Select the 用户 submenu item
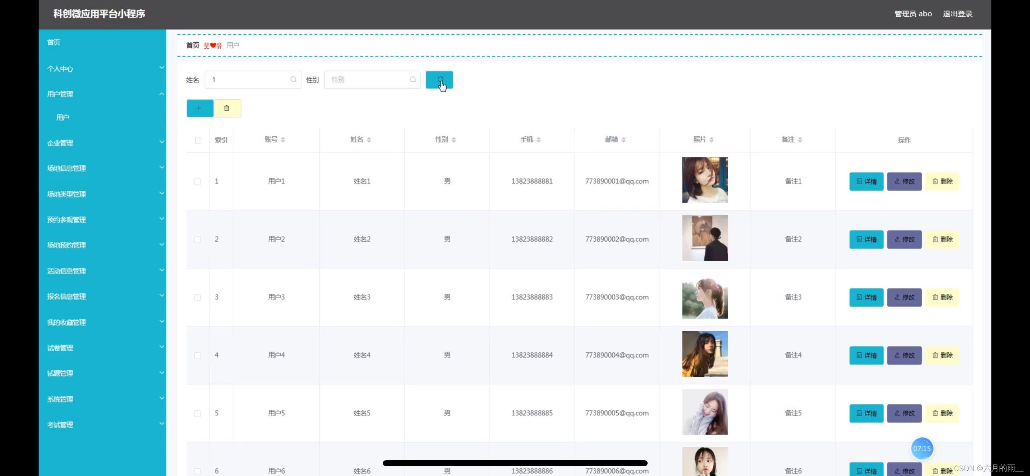The width and height of the screenshot is (1030, 476). pyautogui.click(x=63, y=118)
